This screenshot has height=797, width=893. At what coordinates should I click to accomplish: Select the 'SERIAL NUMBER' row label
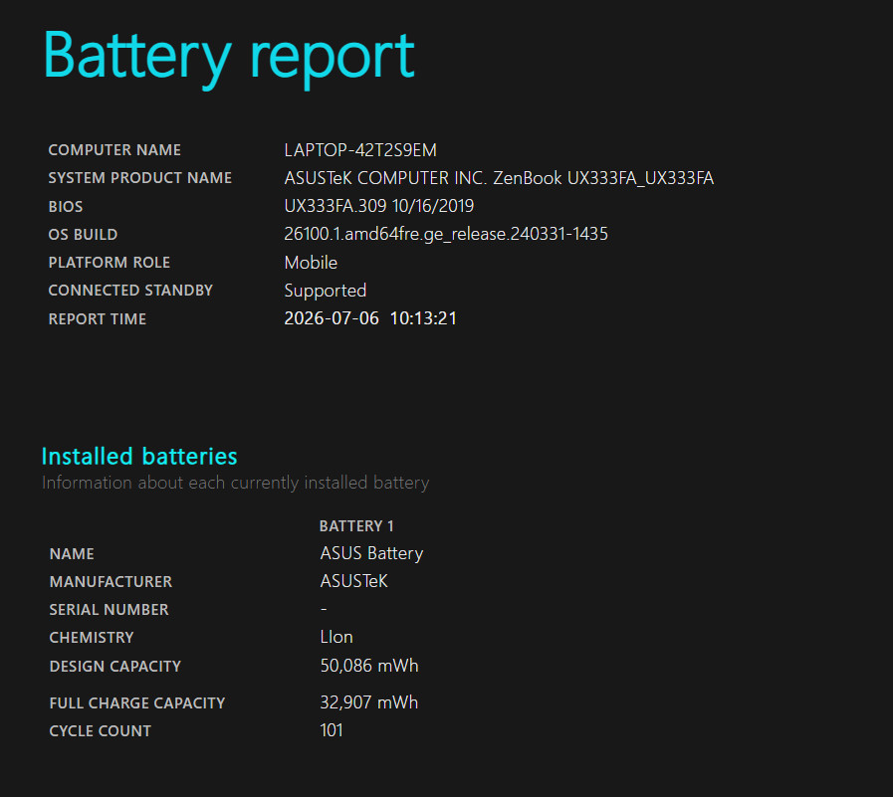[109, 610]
